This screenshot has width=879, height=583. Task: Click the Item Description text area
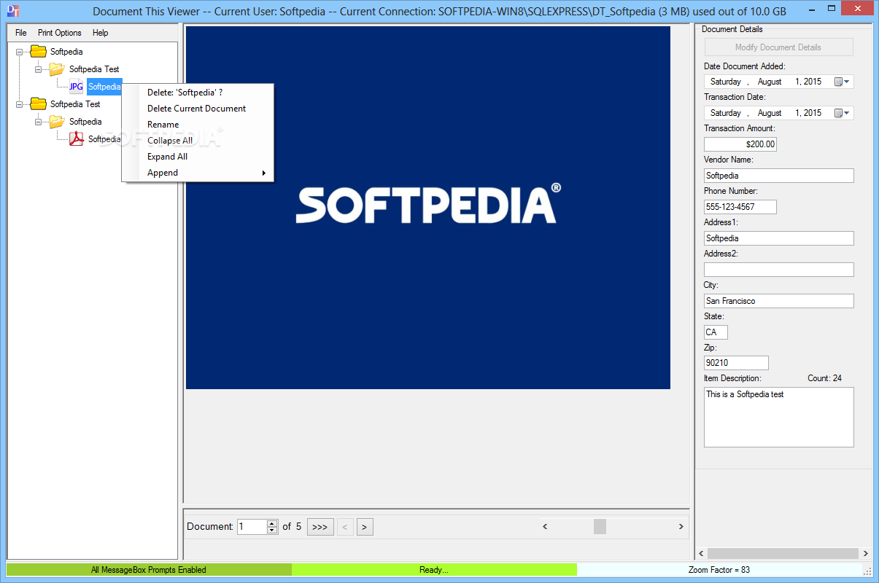tap(778, 417)
